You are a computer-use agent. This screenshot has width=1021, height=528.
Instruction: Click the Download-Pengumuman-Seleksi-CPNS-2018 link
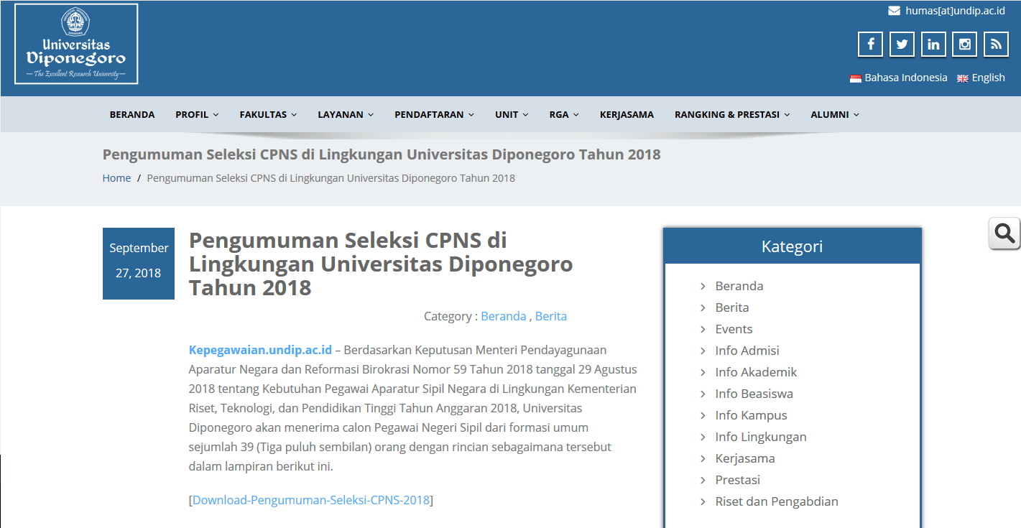pyautogui.click(x=311, y=500)
